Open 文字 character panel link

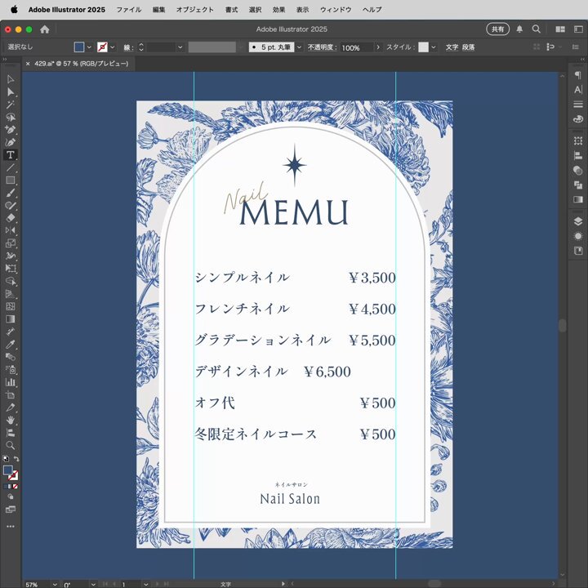[452, 47]
